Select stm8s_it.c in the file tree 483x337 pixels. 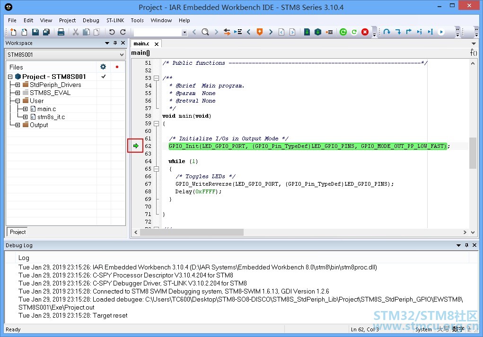point(51,117)
